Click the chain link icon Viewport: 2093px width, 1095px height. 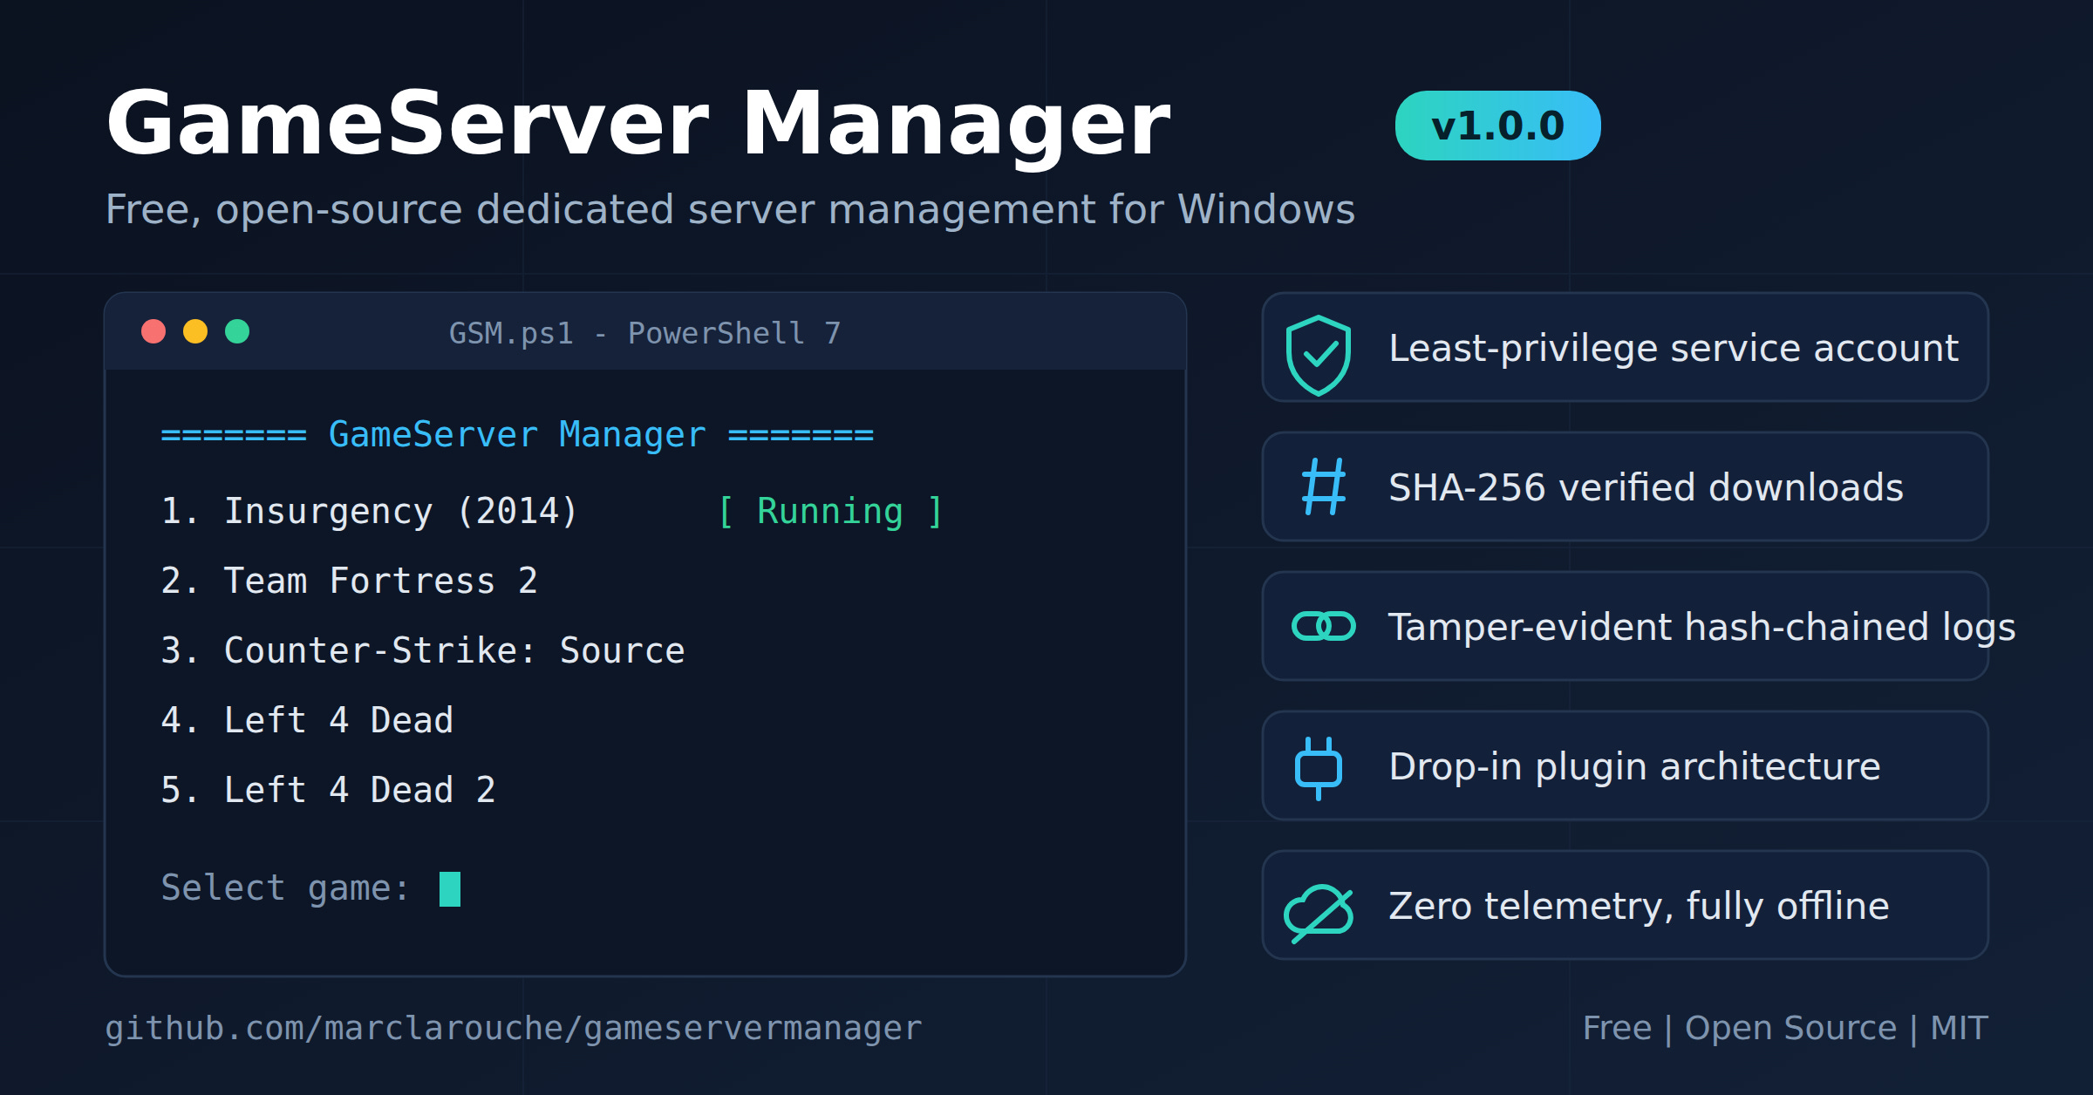pyautogui.click(x=1324, y=626)
